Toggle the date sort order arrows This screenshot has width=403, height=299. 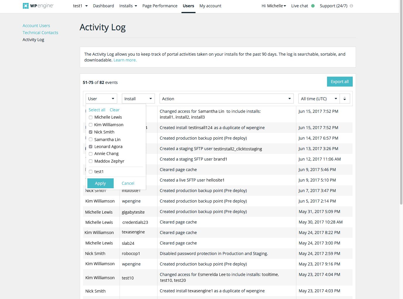(x=345, y=99)
